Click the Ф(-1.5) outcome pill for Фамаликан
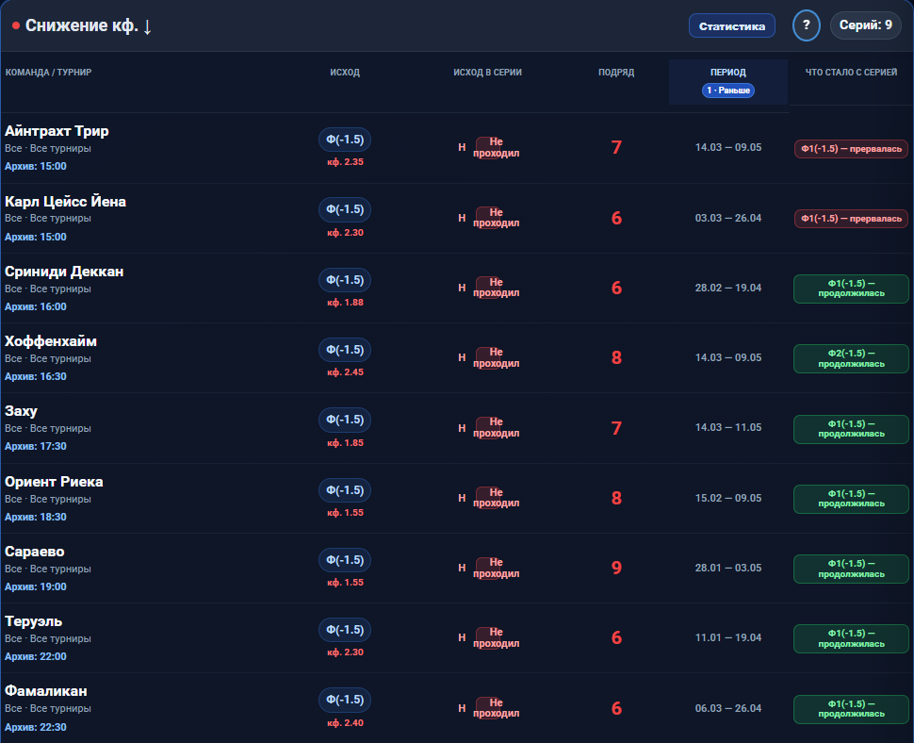 point(345,700)
